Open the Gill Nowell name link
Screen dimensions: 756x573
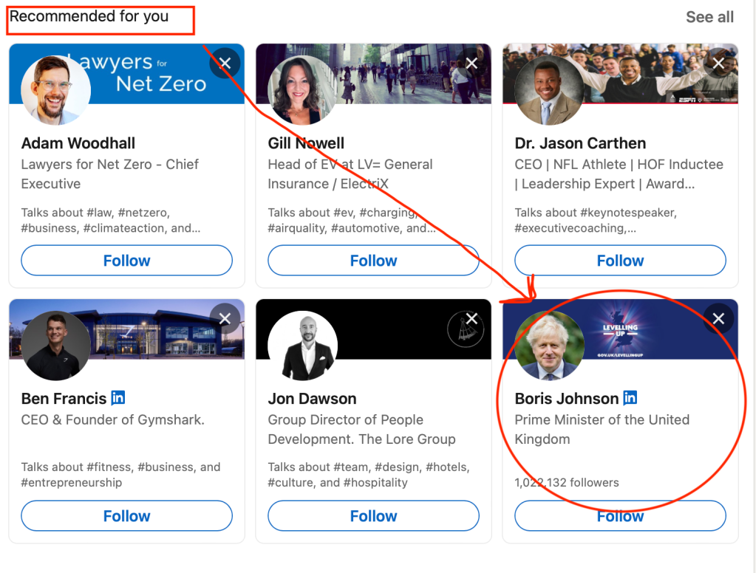(306, 143)
